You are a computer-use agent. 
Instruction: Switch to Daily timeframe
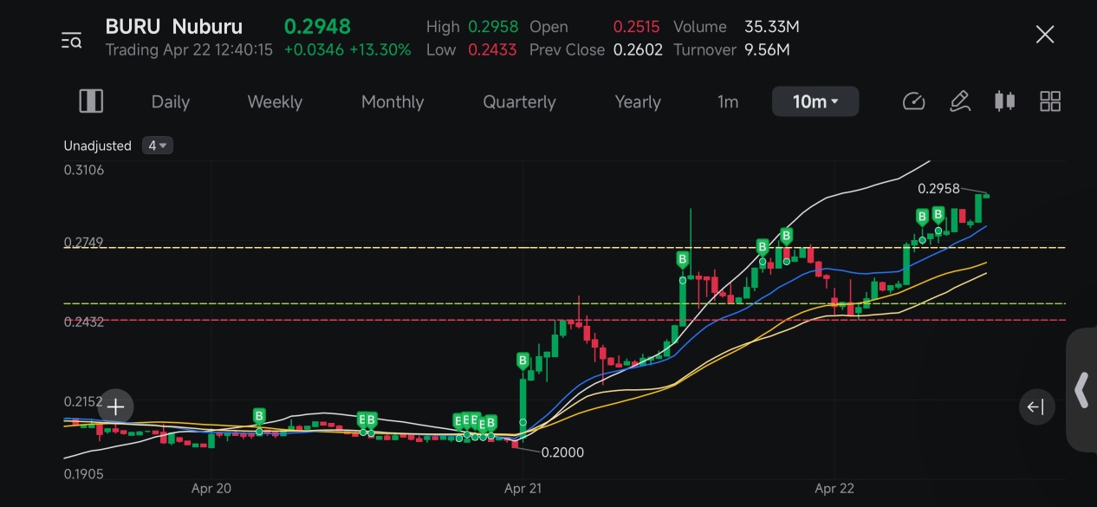click(171, 101)
